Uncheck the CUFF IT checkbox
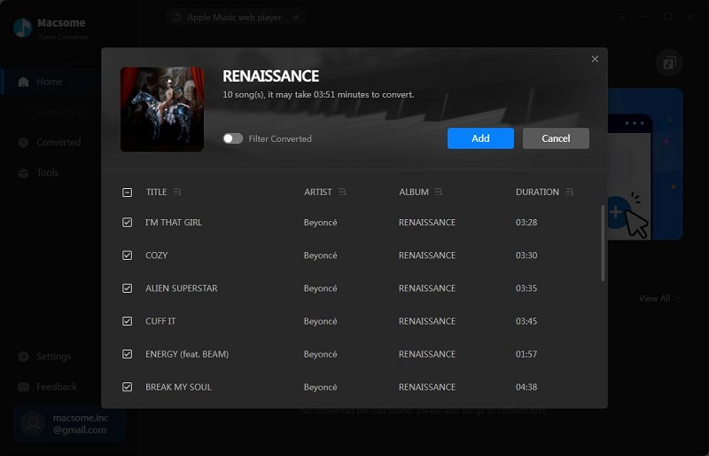 point(127,321)
